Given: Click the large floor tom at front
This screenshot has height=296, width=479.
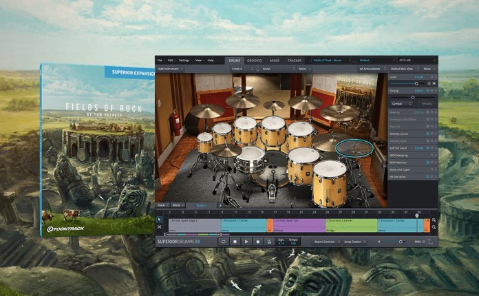Looking at the screenshot, I should tap(329, 182).
